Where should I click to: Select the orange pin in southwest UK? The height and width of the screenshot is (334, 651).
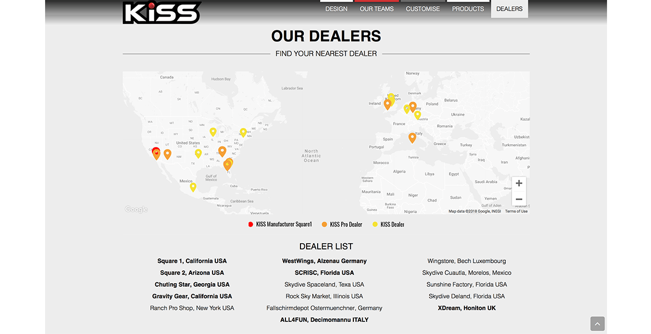(387, 104)
